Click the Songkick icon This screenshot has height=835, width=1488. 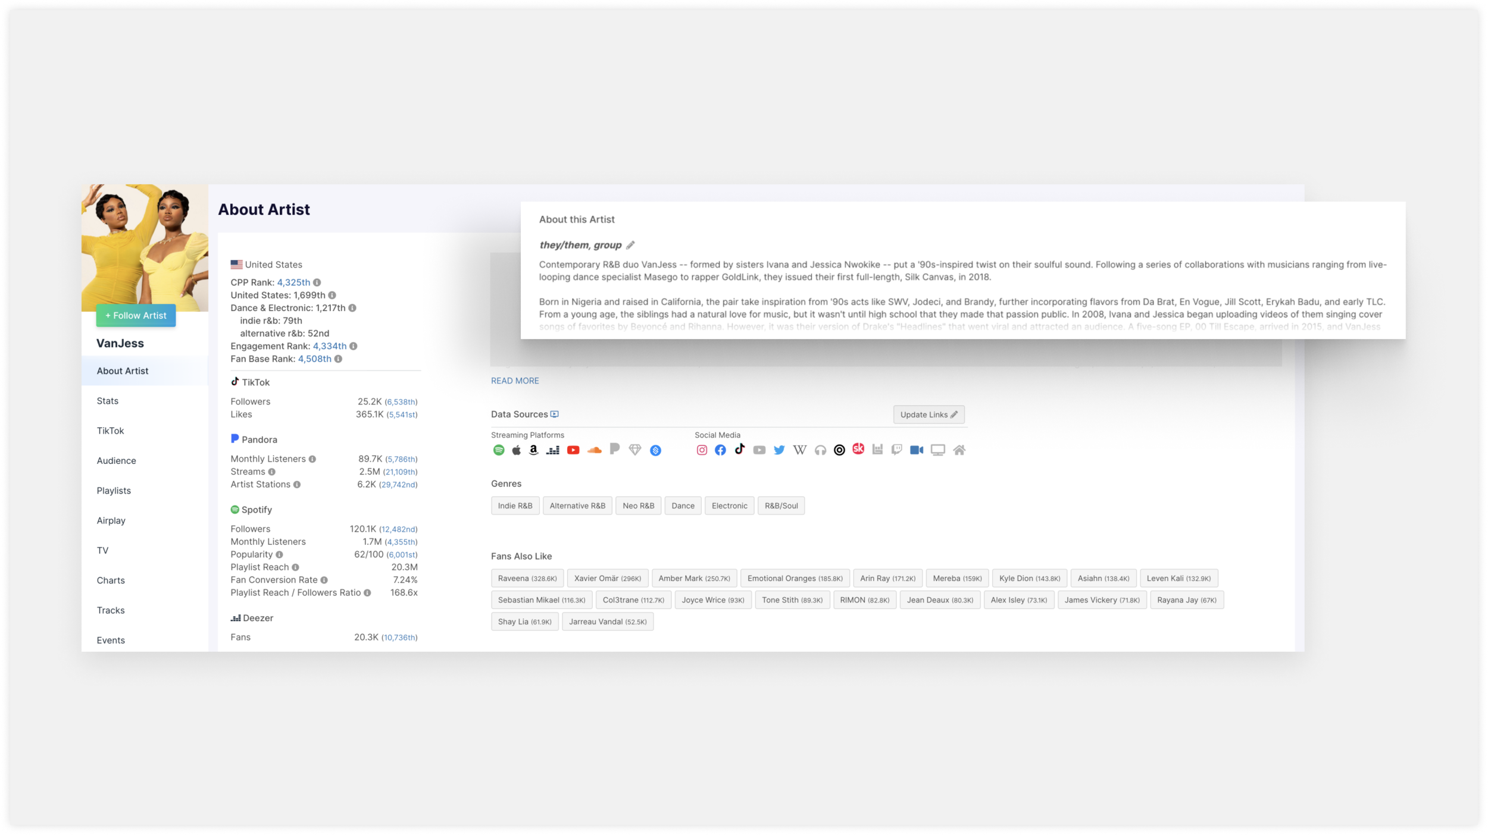click(858, 449)
